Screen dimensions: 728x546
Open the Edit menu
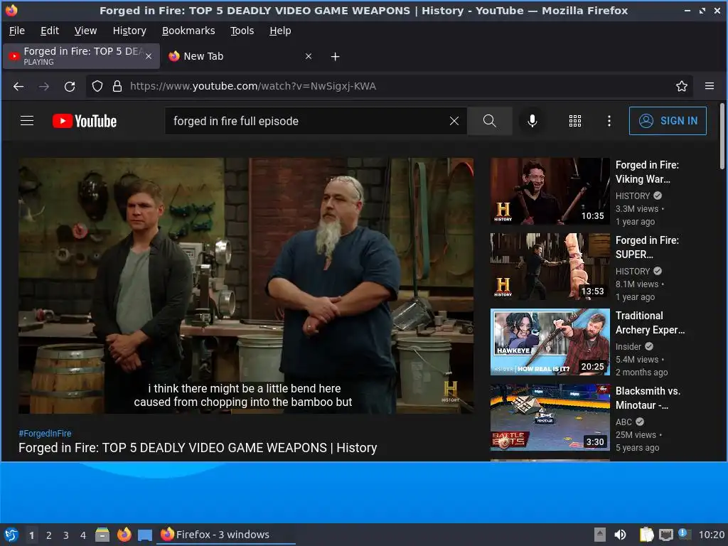[x=50, y=31]
